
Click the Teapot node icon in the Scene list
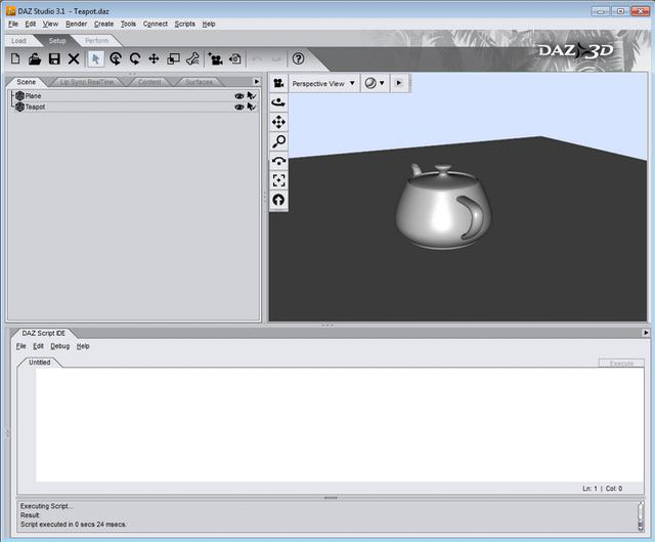click(20, 107)
